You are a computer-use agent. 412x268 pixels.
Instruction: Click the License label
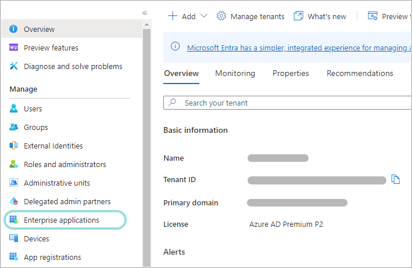pos(176,224)
